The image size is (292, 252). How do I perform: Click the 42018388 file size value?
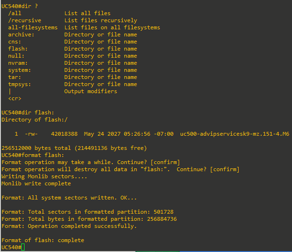coord(64,134)
